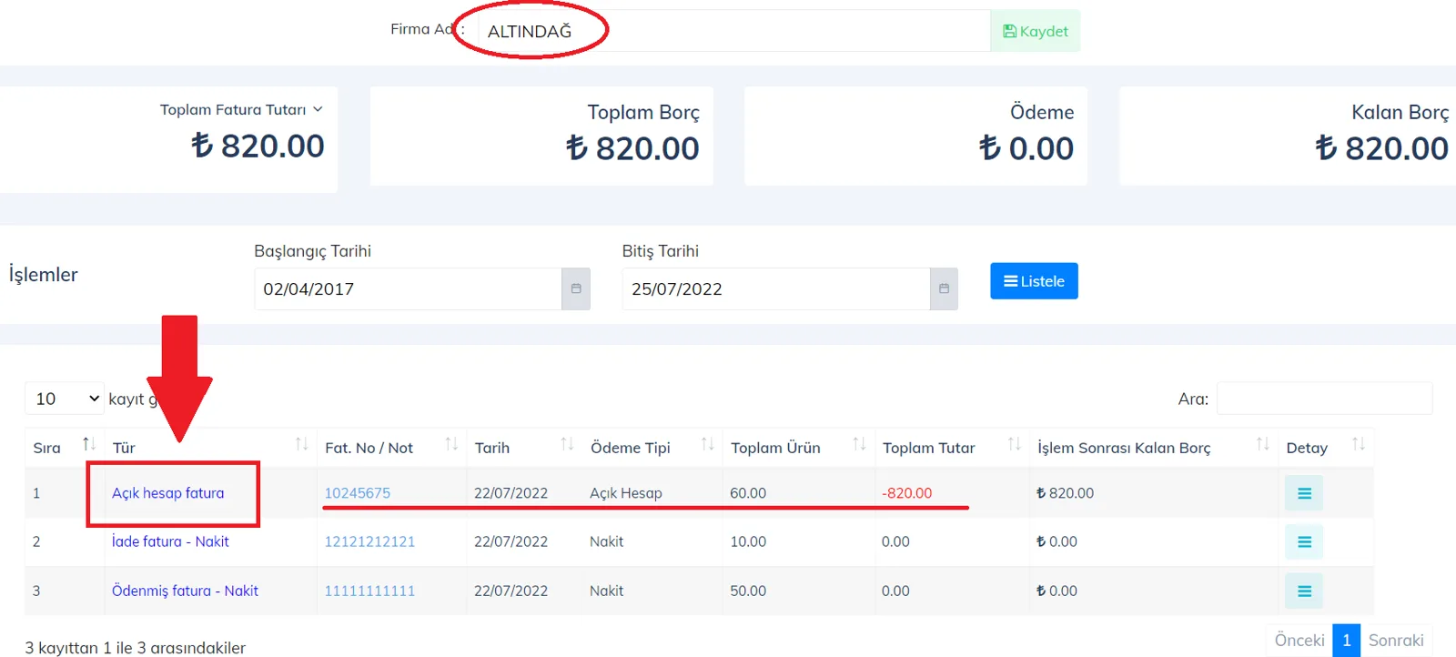Sort table by Sıra column arrows

(x=89, y=444)
